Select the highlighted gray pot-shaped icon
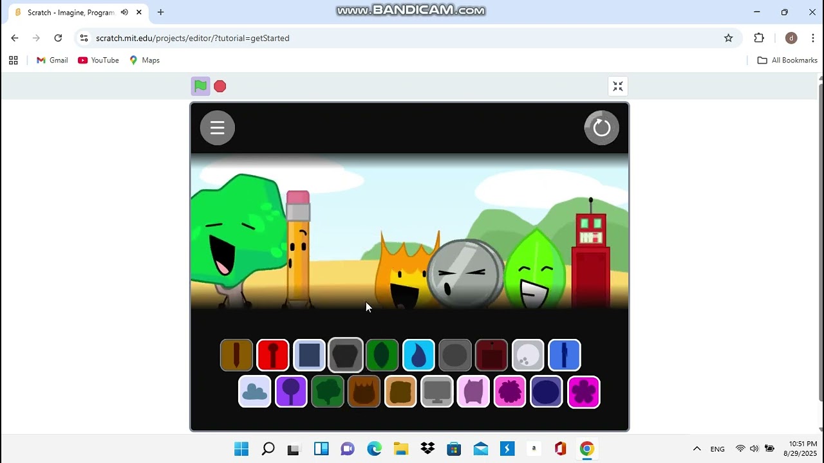Viewport: 824px width, 463px height. coord(346,355)
